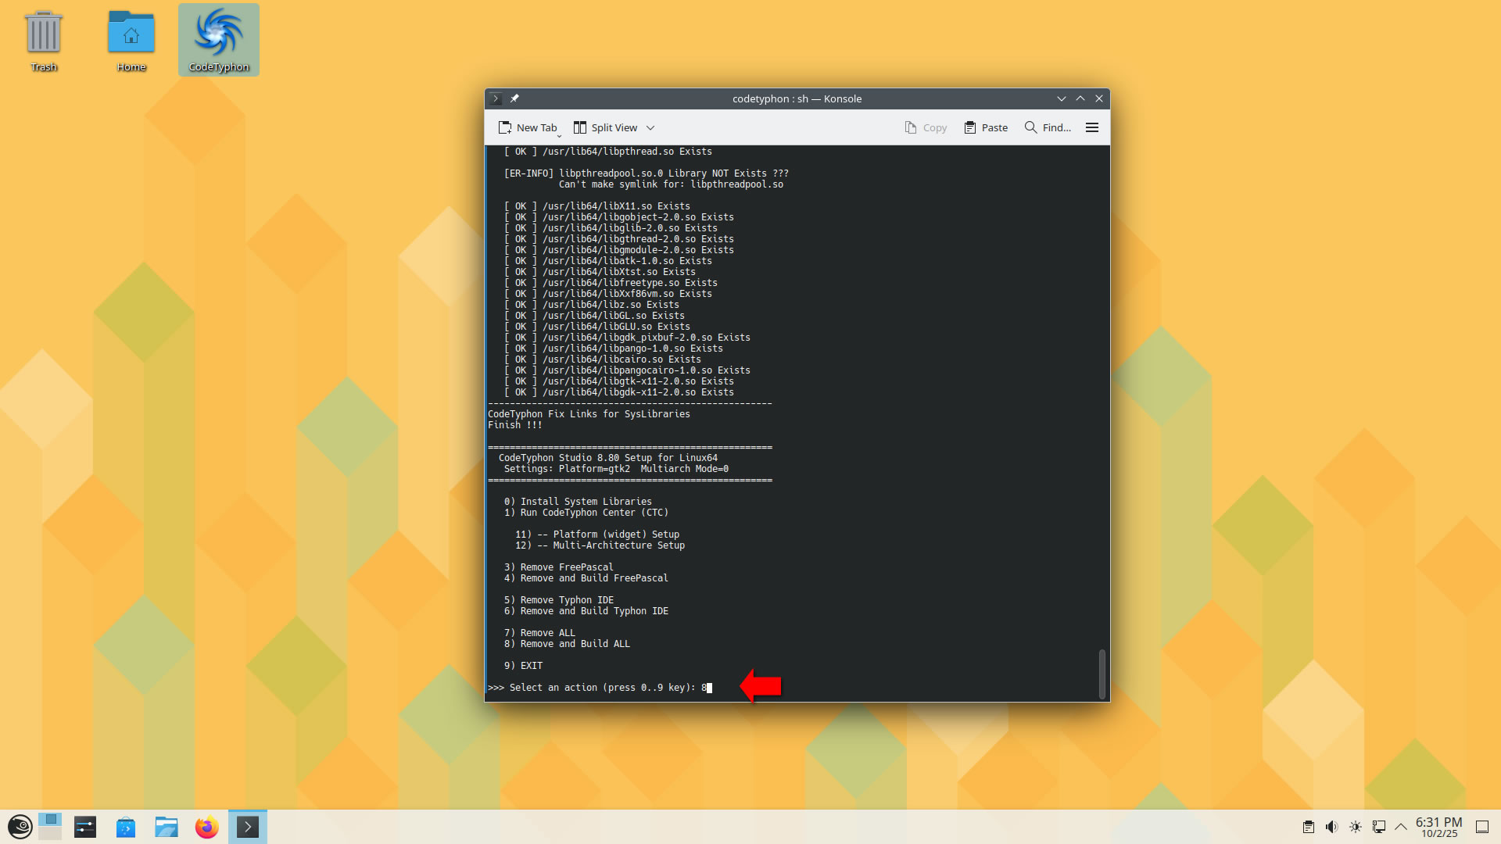Click the Konsole pin window icon
Screen dimensions: 1501x844
point(514,98)
